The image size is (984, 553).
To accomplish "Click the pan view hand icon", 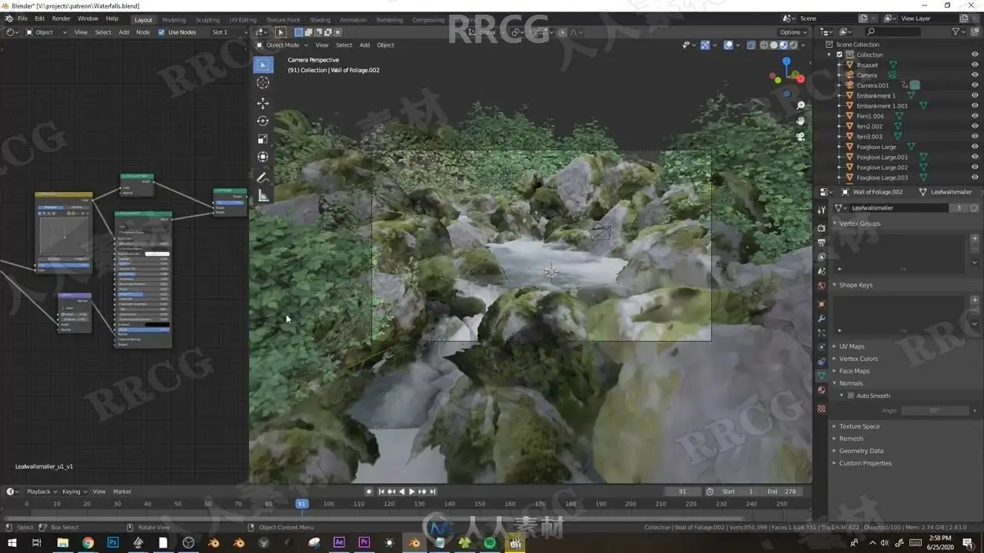I will pyautogui.click(x=800, y=121).
